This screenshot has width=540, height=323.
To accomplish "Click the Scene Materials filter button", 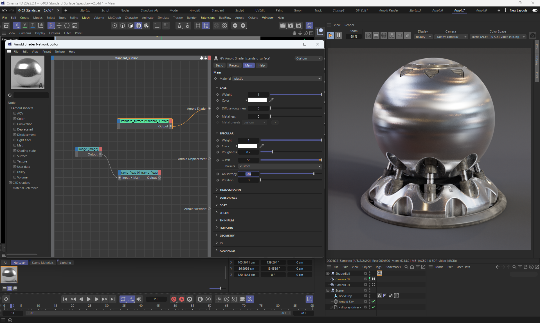I will (x=42, y=263).
